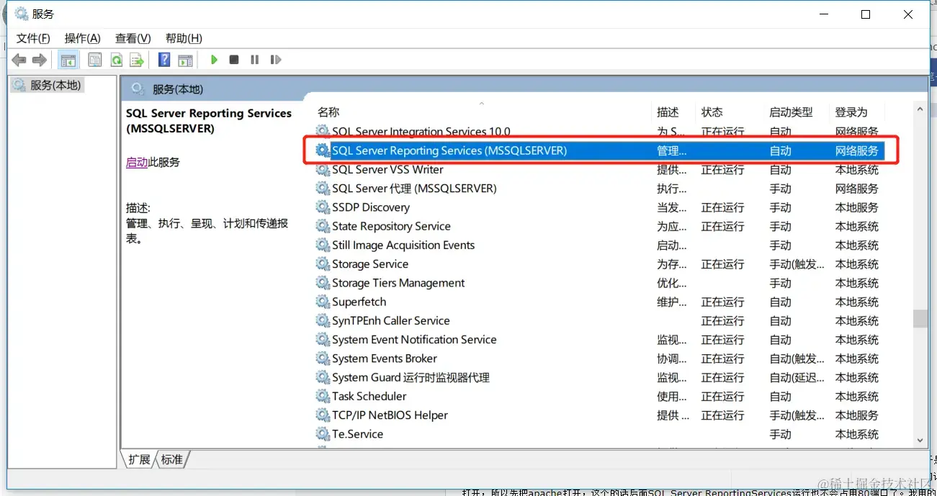Select the Te.Service row
Screen dimensions: 937x496
[599, 434]
